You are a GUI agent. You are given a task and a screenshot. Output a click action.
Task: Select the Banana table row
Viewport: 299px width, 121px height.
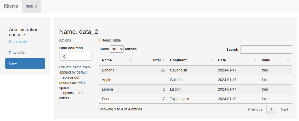pos(108,70)
